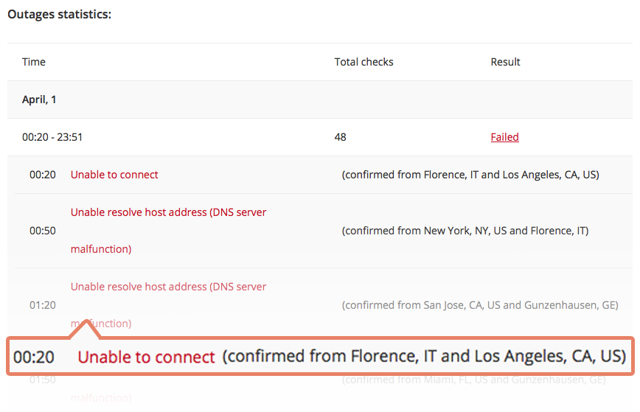Click the red Failed result link

pos(504,137)
